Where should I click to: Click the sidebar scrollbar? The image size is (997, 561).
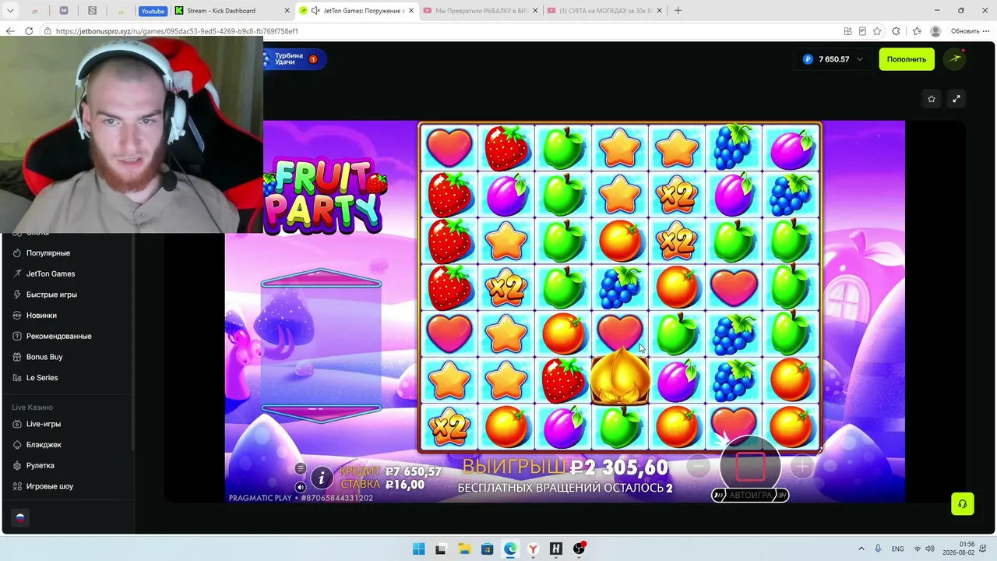132,343
